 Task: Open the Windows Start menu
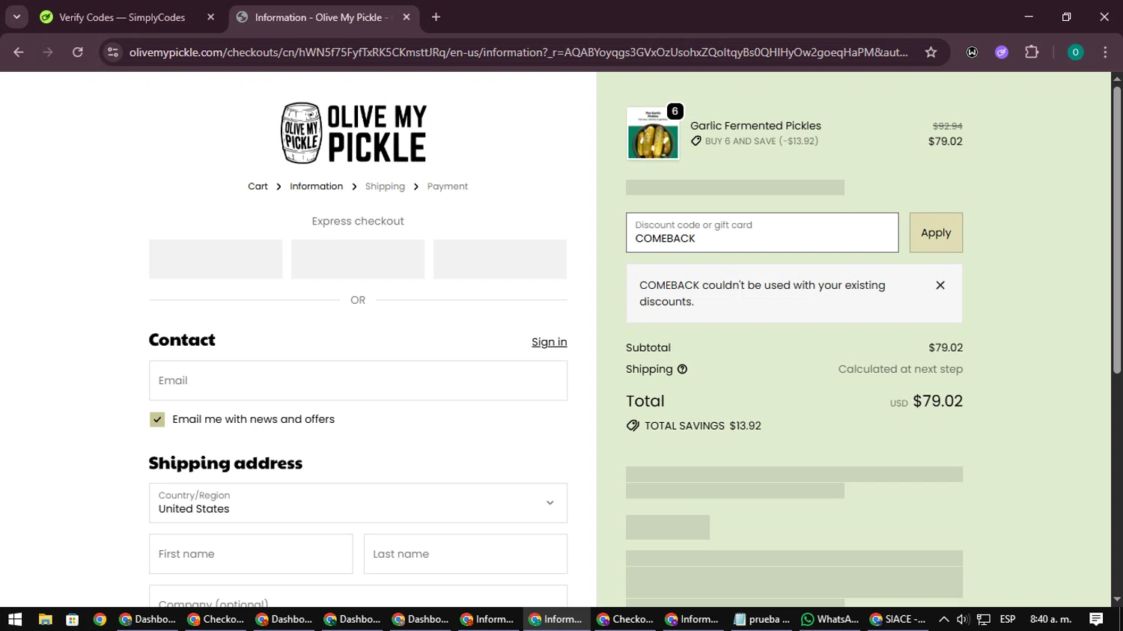click(15, 619)
